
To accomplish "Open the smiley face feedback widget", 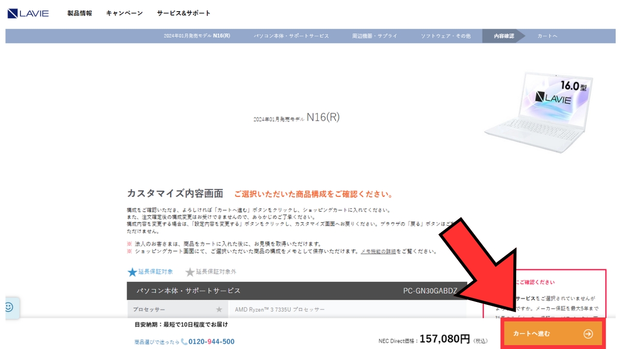I will [9, 307].
